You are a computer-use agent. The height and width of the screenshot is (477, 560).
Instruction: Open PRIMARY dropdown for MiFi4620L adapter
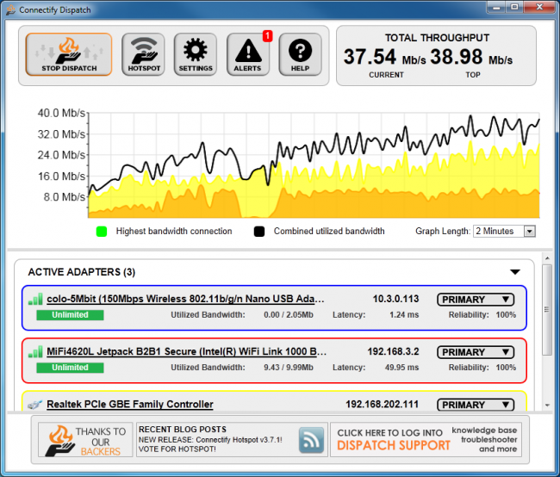(x=476, y=352)
